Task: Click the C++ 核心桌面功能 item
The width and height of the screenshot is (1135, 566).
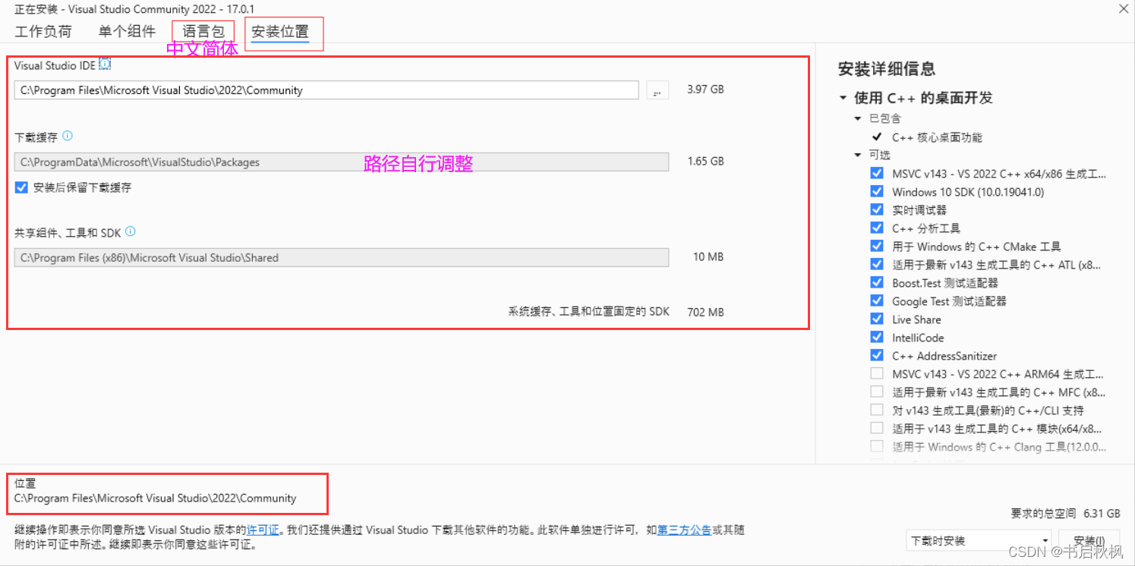Action: [x=937, y=137]
